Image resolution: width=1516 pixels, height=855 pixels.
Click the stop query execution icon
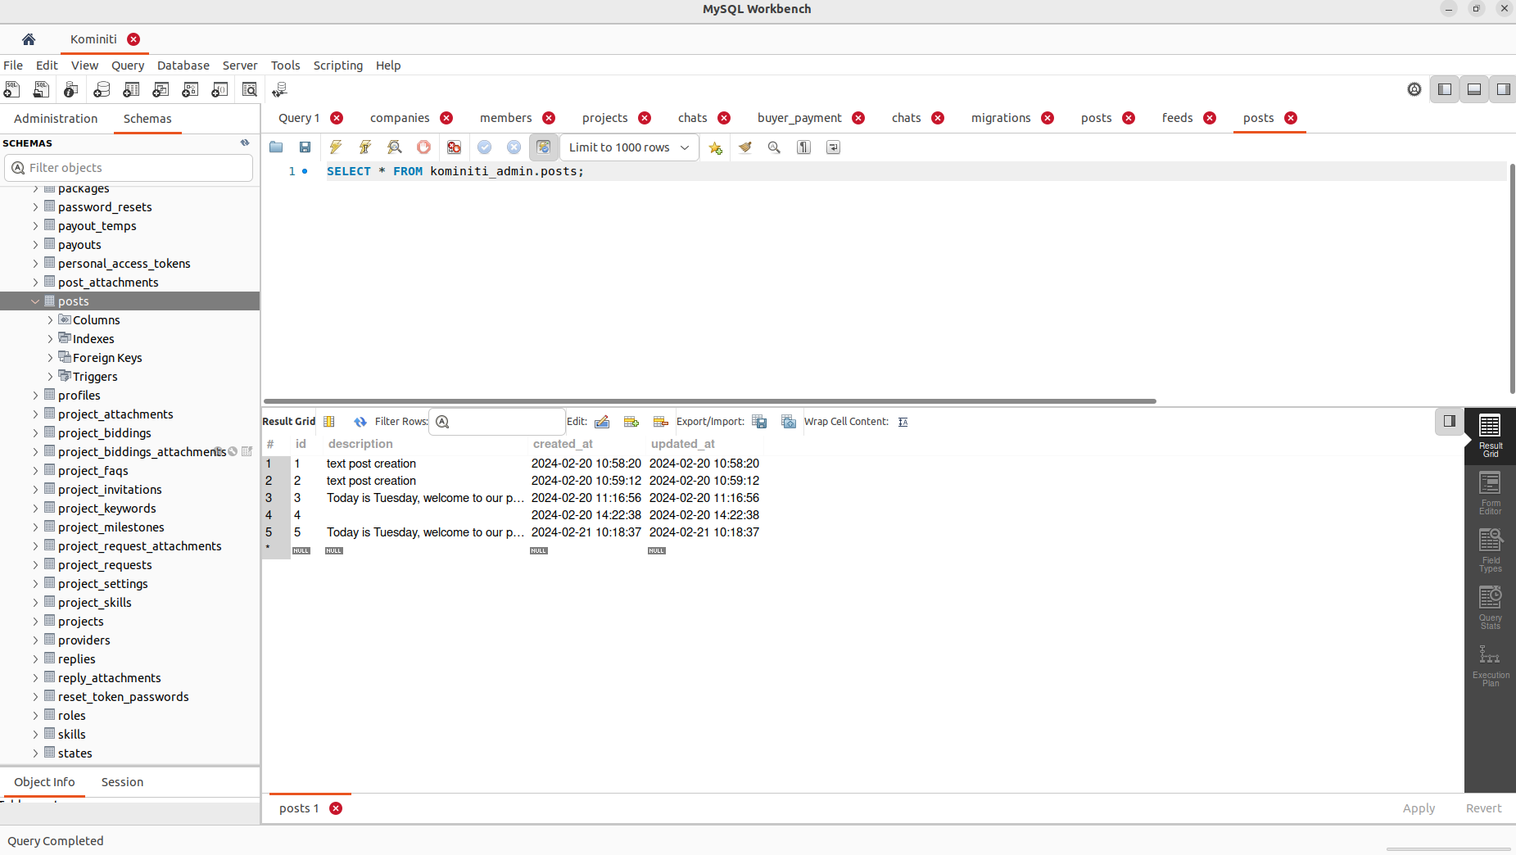[x=423, y=147]
